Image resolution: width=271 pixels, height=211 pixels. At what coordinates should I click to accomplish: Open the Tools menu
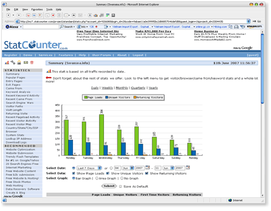click(x=49, y=9)
